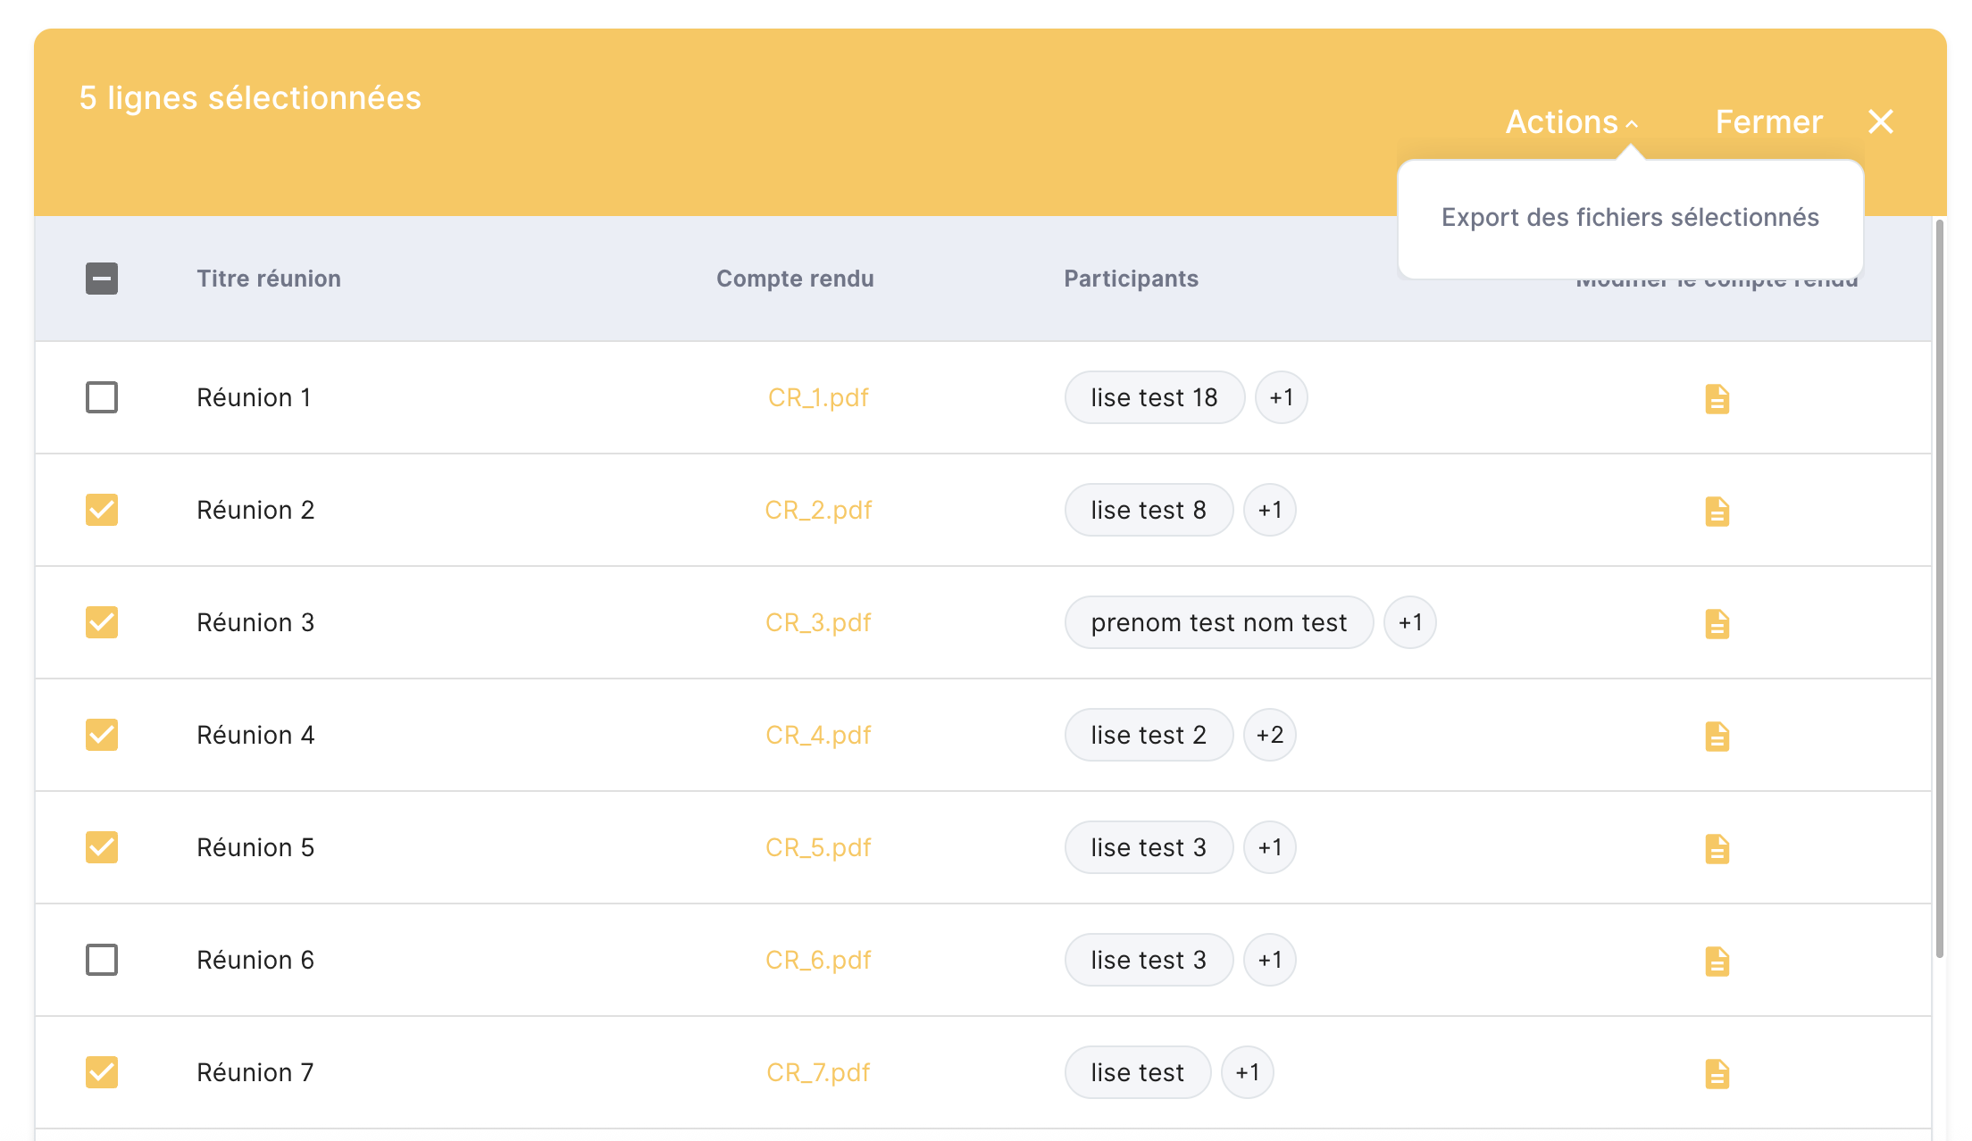This screenshot has height=1141, width=1972.
Task: Toggle the select-all header checkbox
Action: tap(102, 279)
